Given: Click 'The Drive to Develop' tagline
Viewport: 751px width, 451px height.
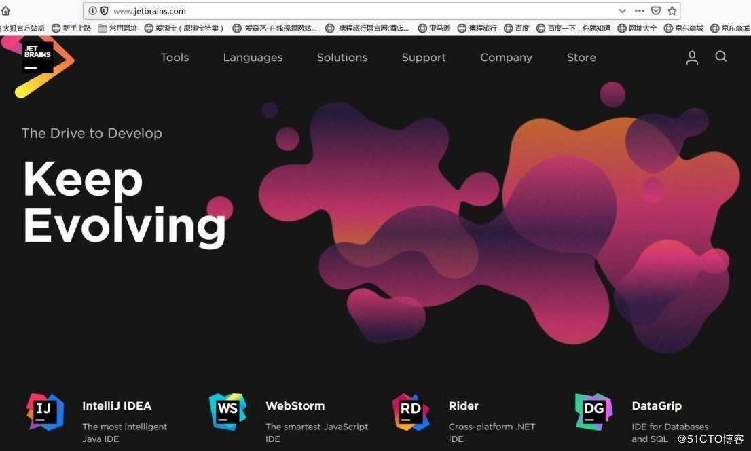Looking at the screenshot, I should [x=92, y=133].
